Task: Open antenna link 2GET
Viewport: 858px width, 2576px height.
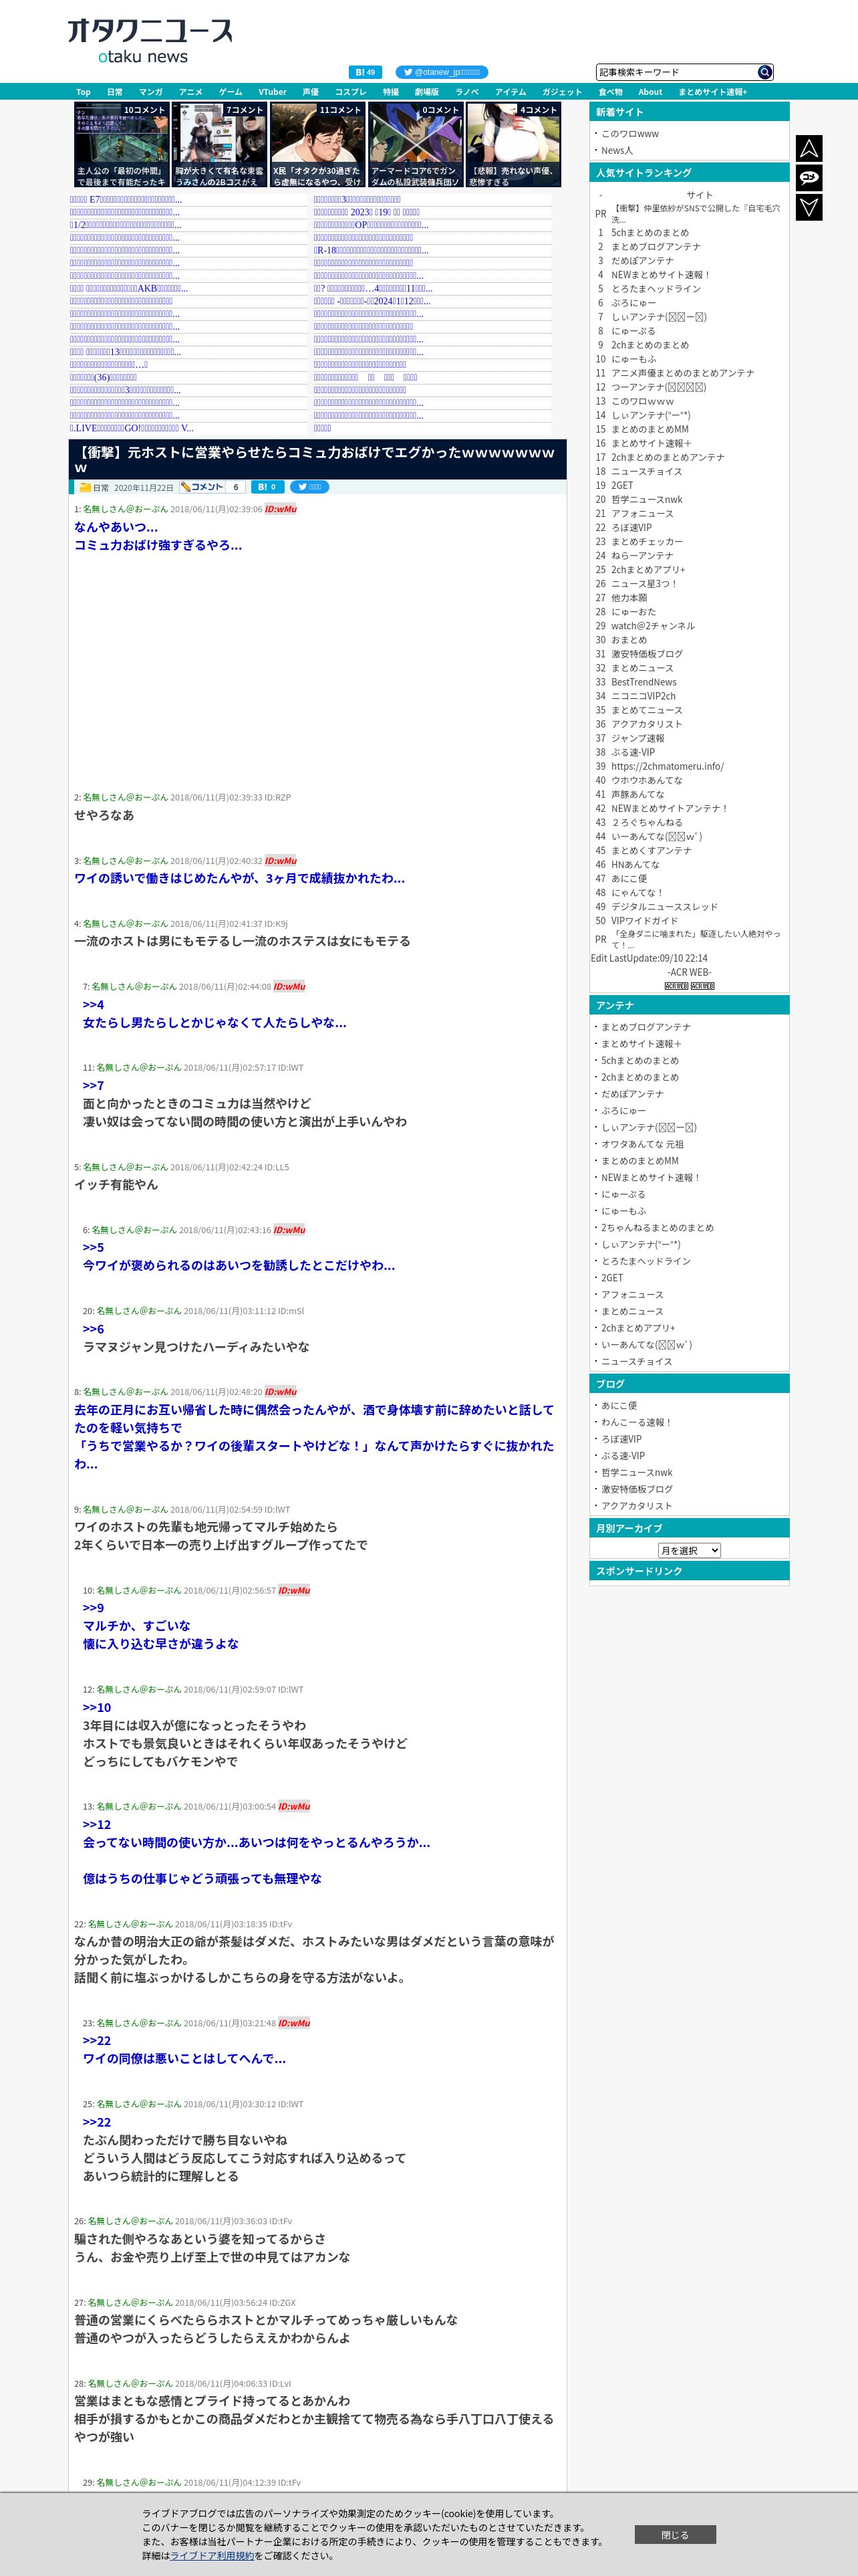Action: click(x=611, y=1278)
